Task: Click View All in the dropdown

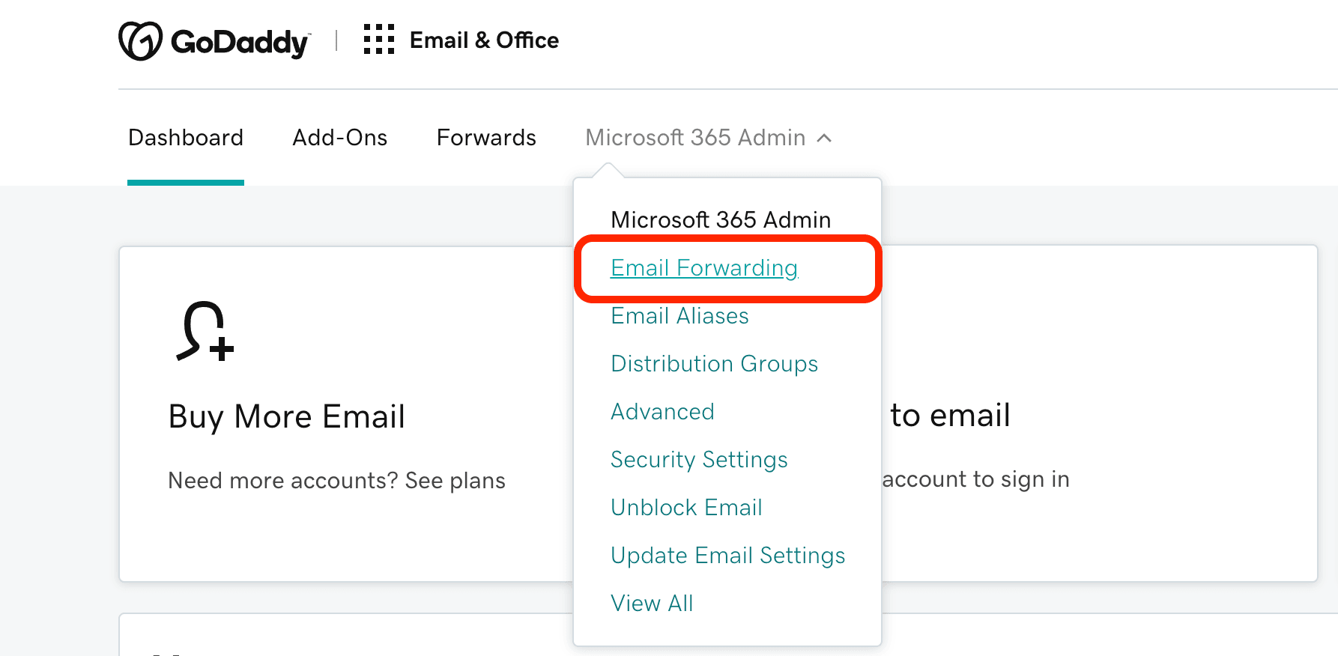Action: pos(652,604)
